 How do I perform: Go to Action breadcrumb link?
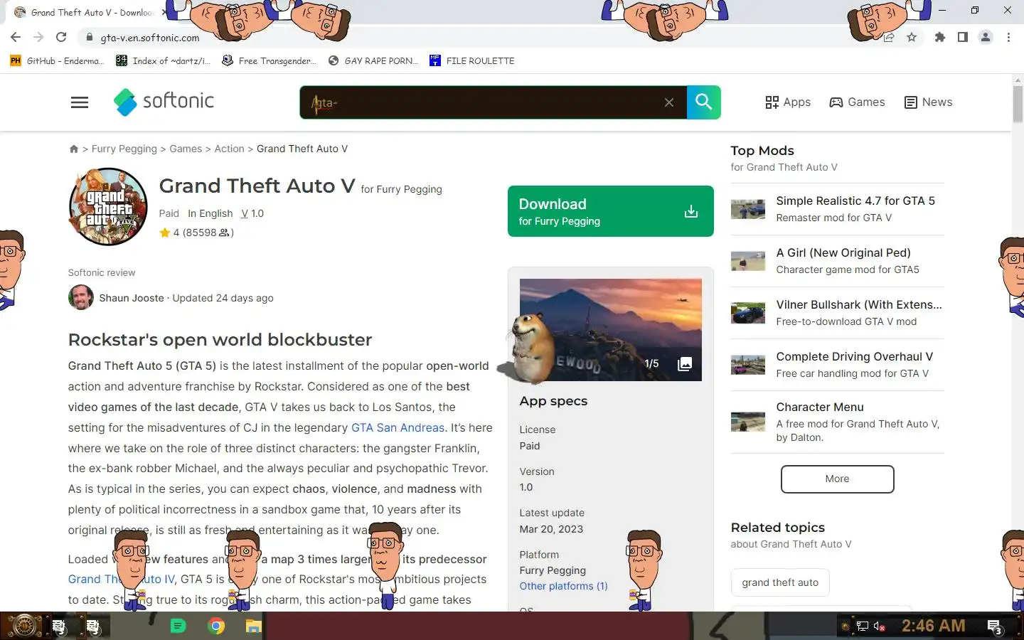[x=229, y=149]
